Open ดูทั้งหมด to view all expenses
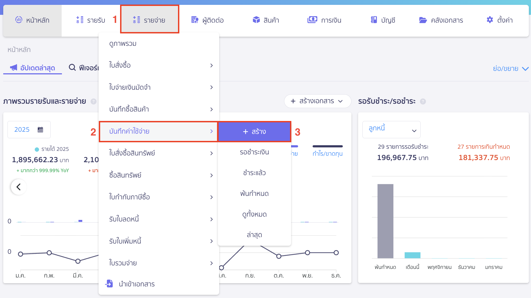531x298 pixels. tap(254, 214)
